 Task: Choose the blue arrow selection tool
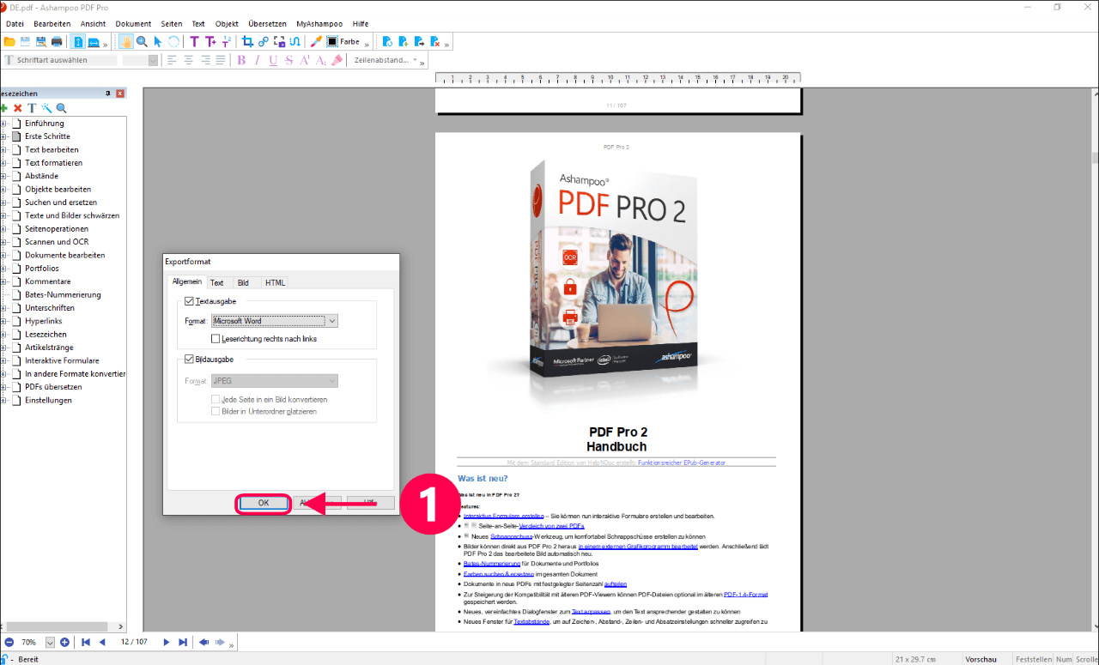(x=157, y=41)
